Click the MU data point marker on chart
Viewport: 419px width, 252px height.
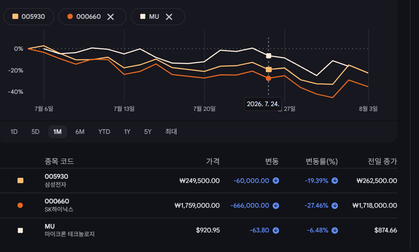point(268,56)
